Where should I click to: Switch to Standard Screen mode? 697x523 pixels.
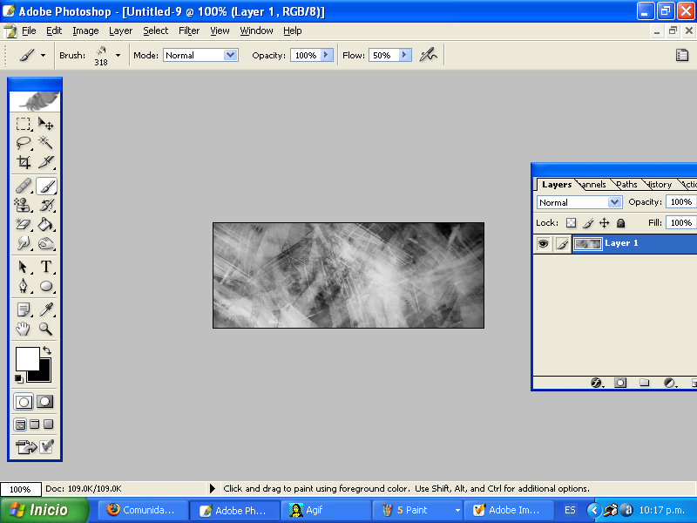tap(20, 425)
